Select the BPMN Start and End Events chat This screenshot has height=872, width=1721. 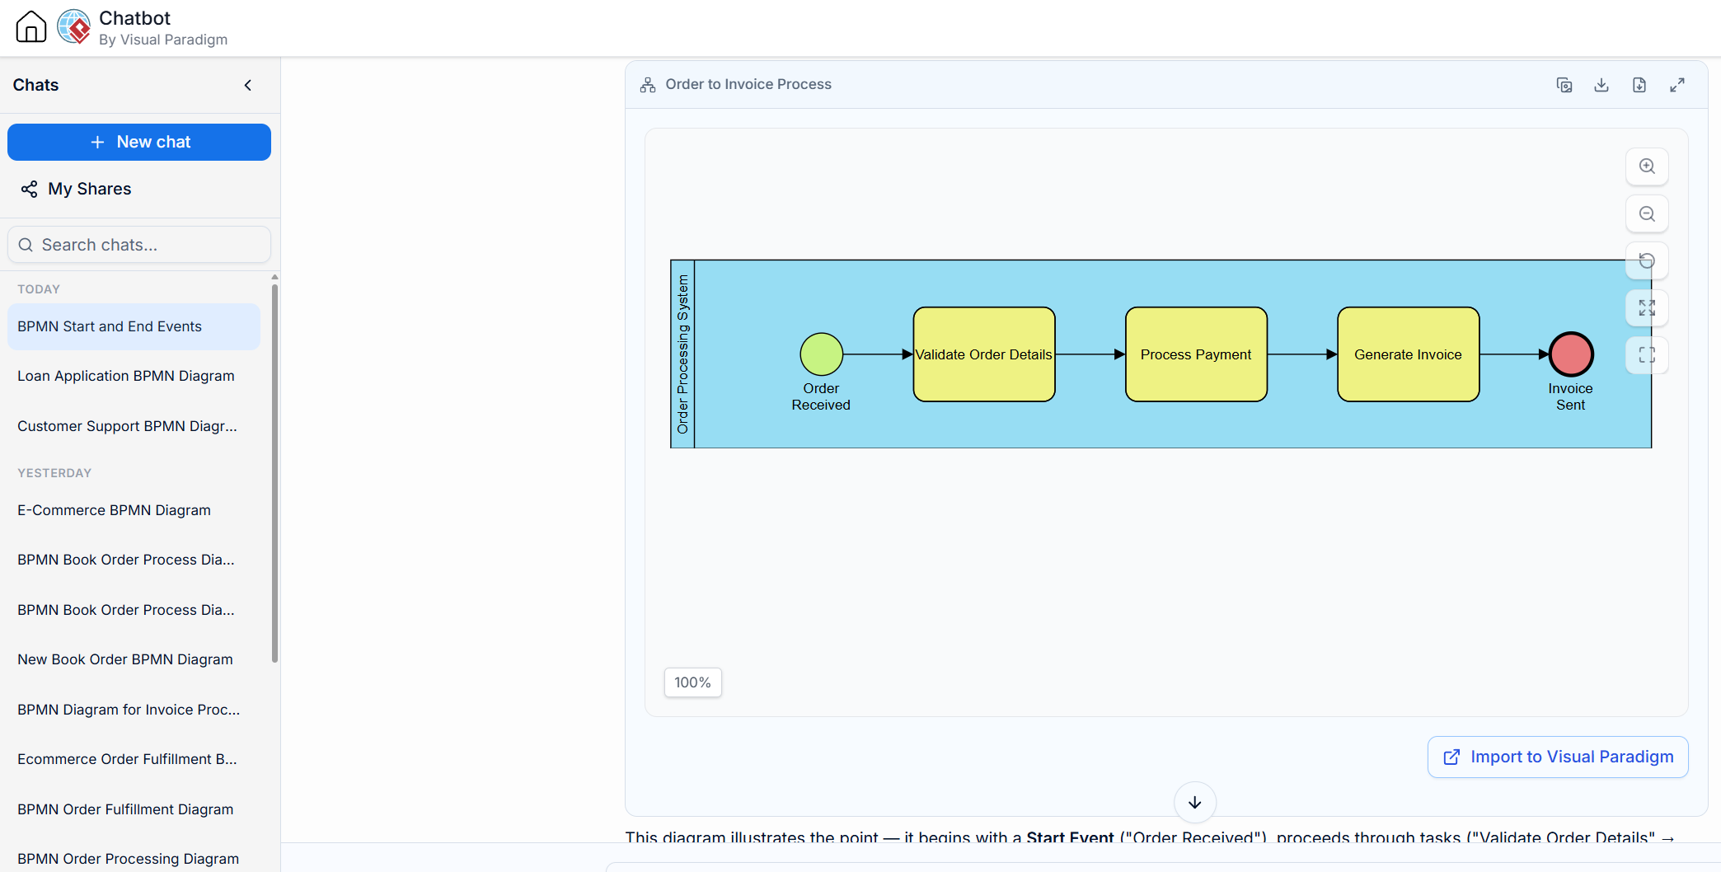134,326
